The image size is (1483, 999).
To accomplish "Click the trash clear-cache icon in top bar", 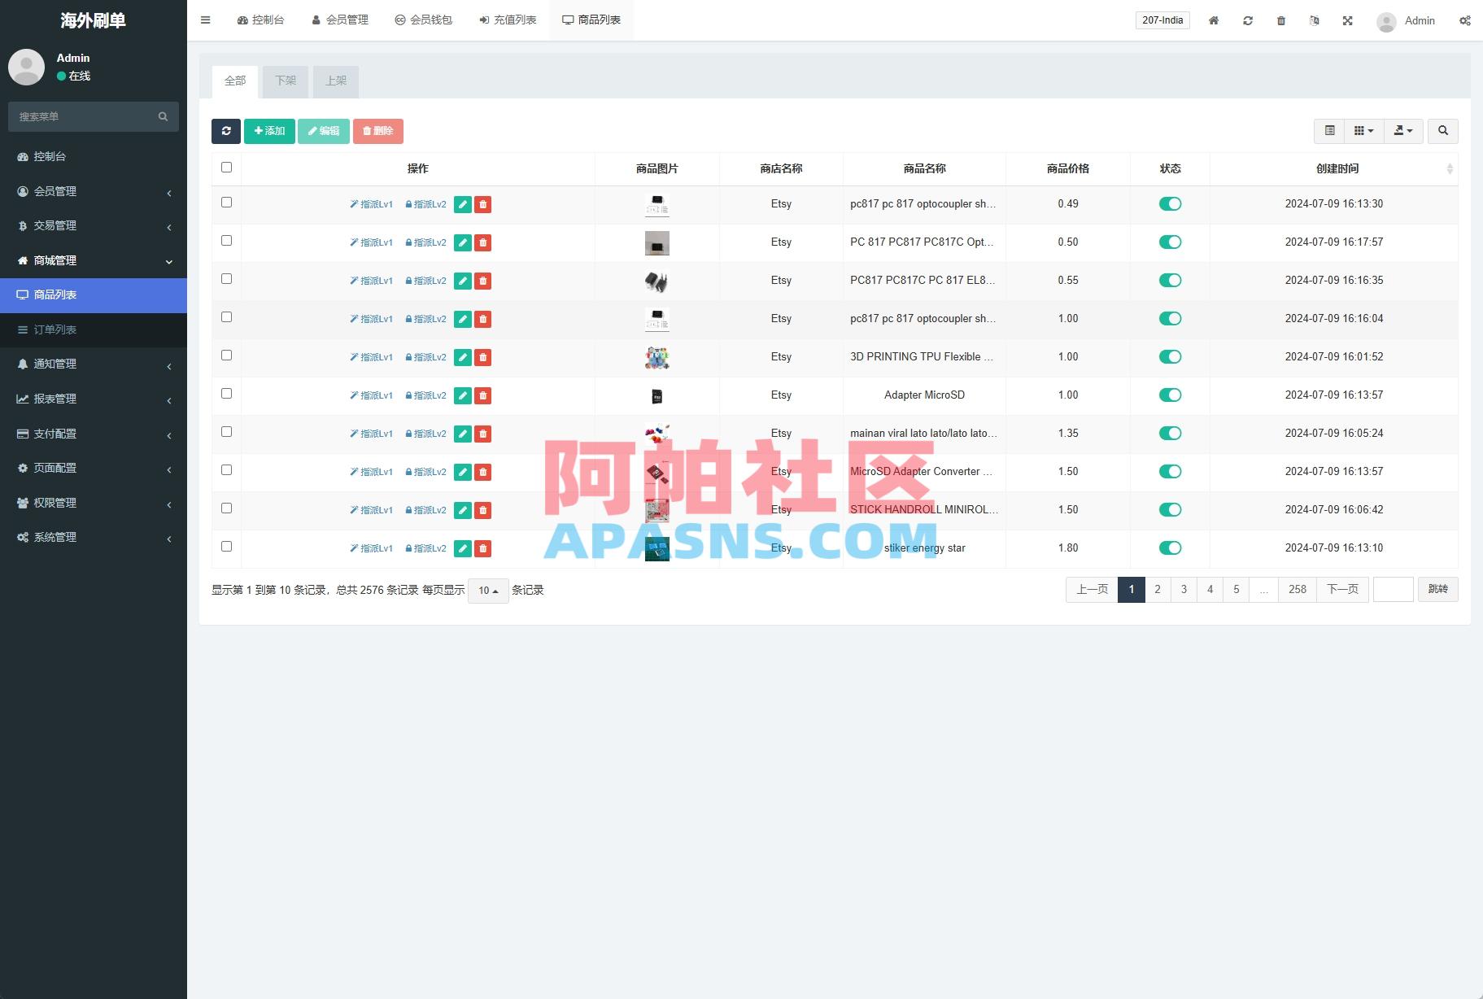I will point(1281,20).
